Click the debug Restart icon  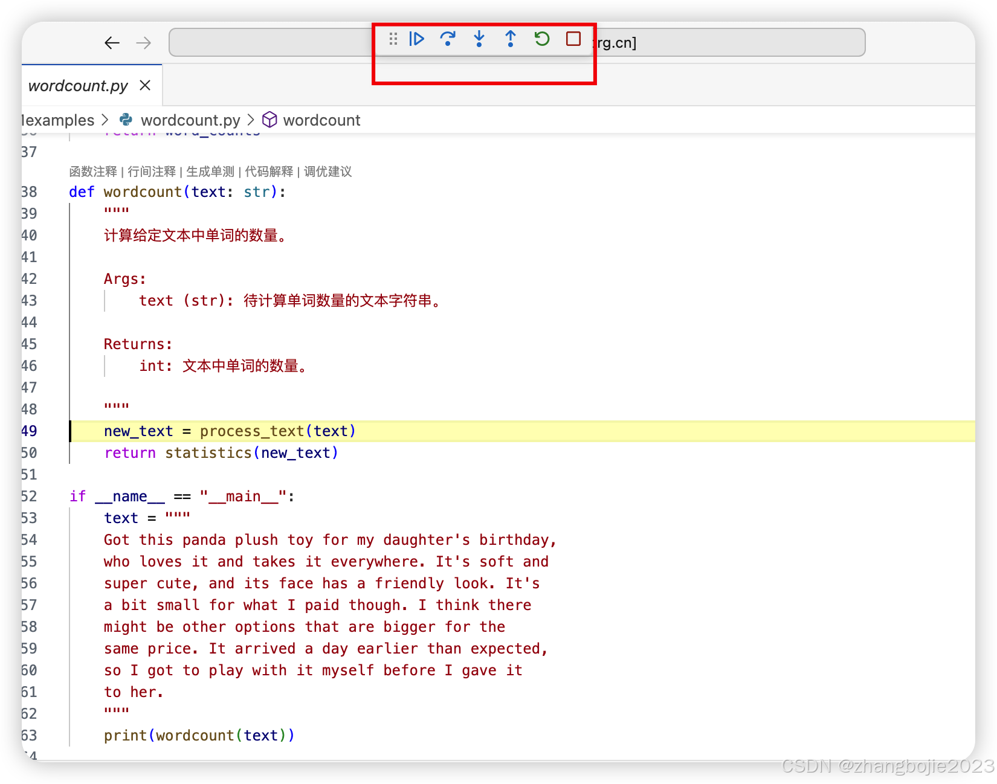click(x=542, y=39)
